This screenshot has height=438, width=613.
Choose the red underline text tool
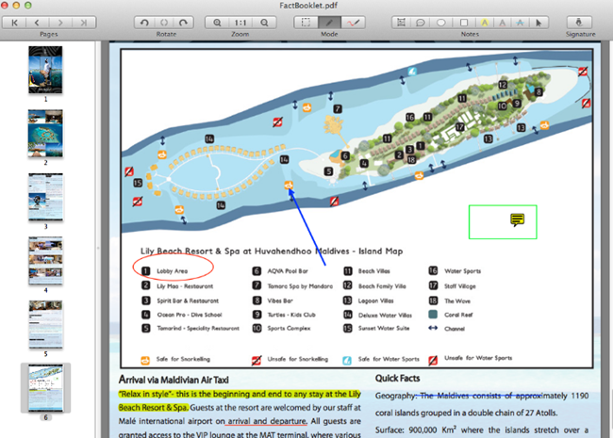click(502, 23)
